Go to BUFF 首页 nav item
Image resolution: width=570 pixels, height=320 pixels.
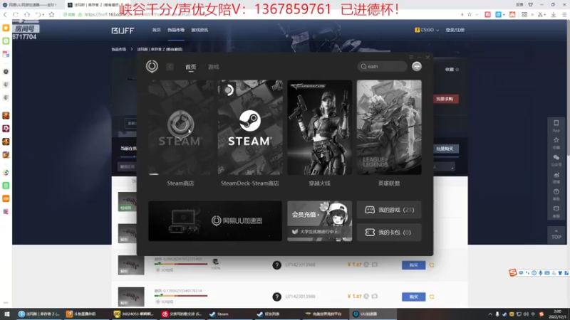coord(156,30)
